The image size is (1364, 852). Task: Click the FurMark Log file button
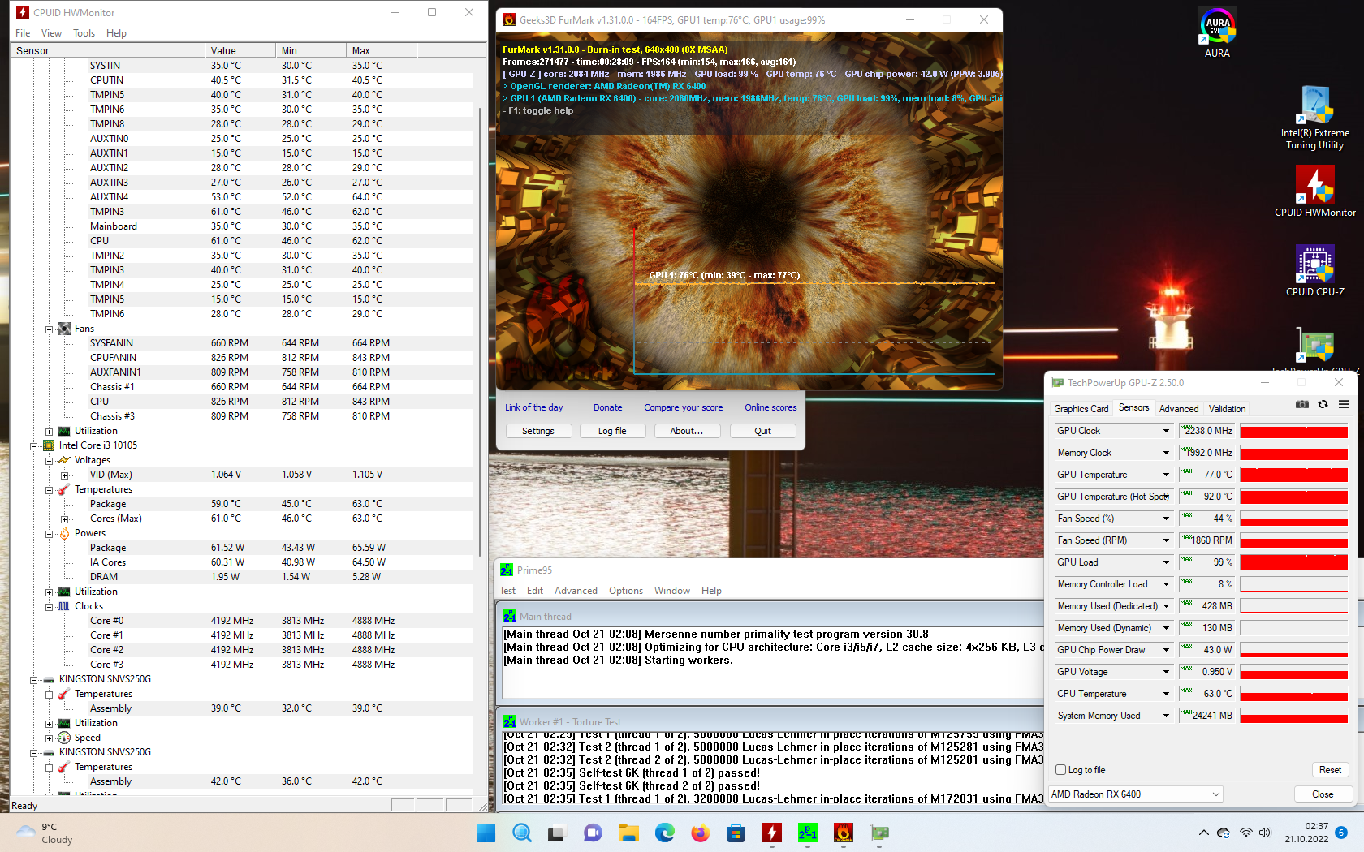612,431
